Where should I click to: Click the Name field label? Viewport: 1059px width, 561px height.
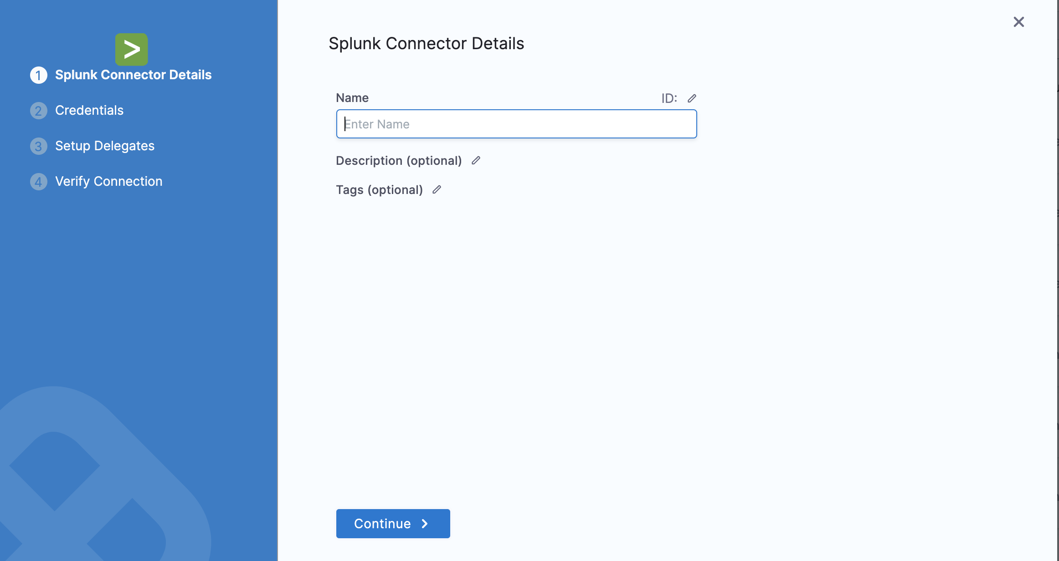tap(352, 98)
